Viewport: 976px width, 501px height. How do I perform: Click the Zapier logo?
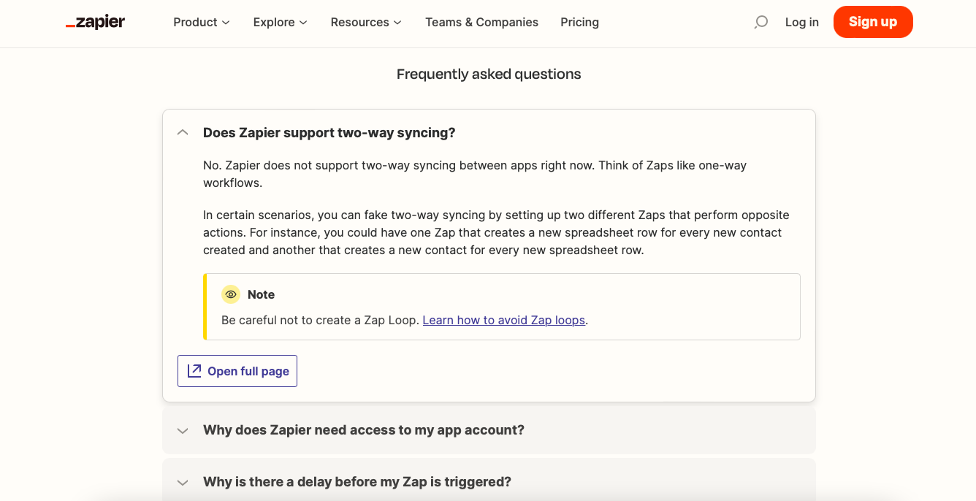coord(95,22)
